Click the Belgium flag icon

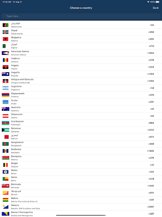[6, 165]
